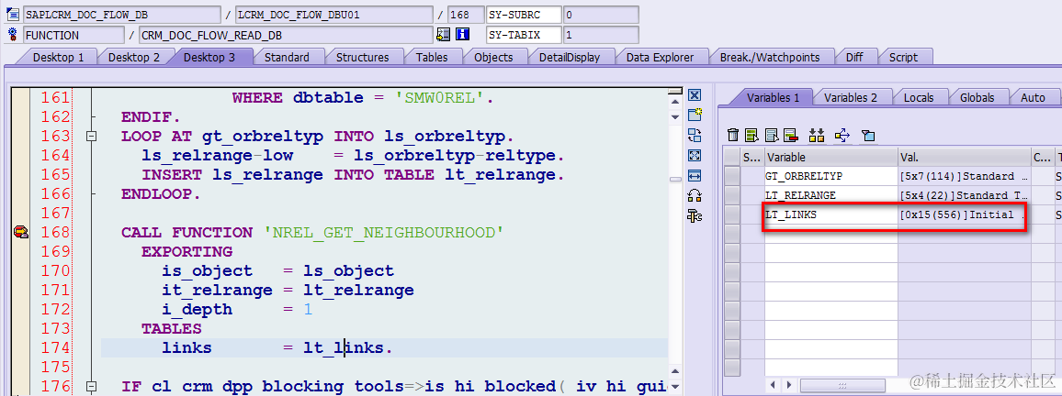This screenshot has width=1062, height=396.
Task: Click the filter icon with funnel
Action: tap(868, 135)
